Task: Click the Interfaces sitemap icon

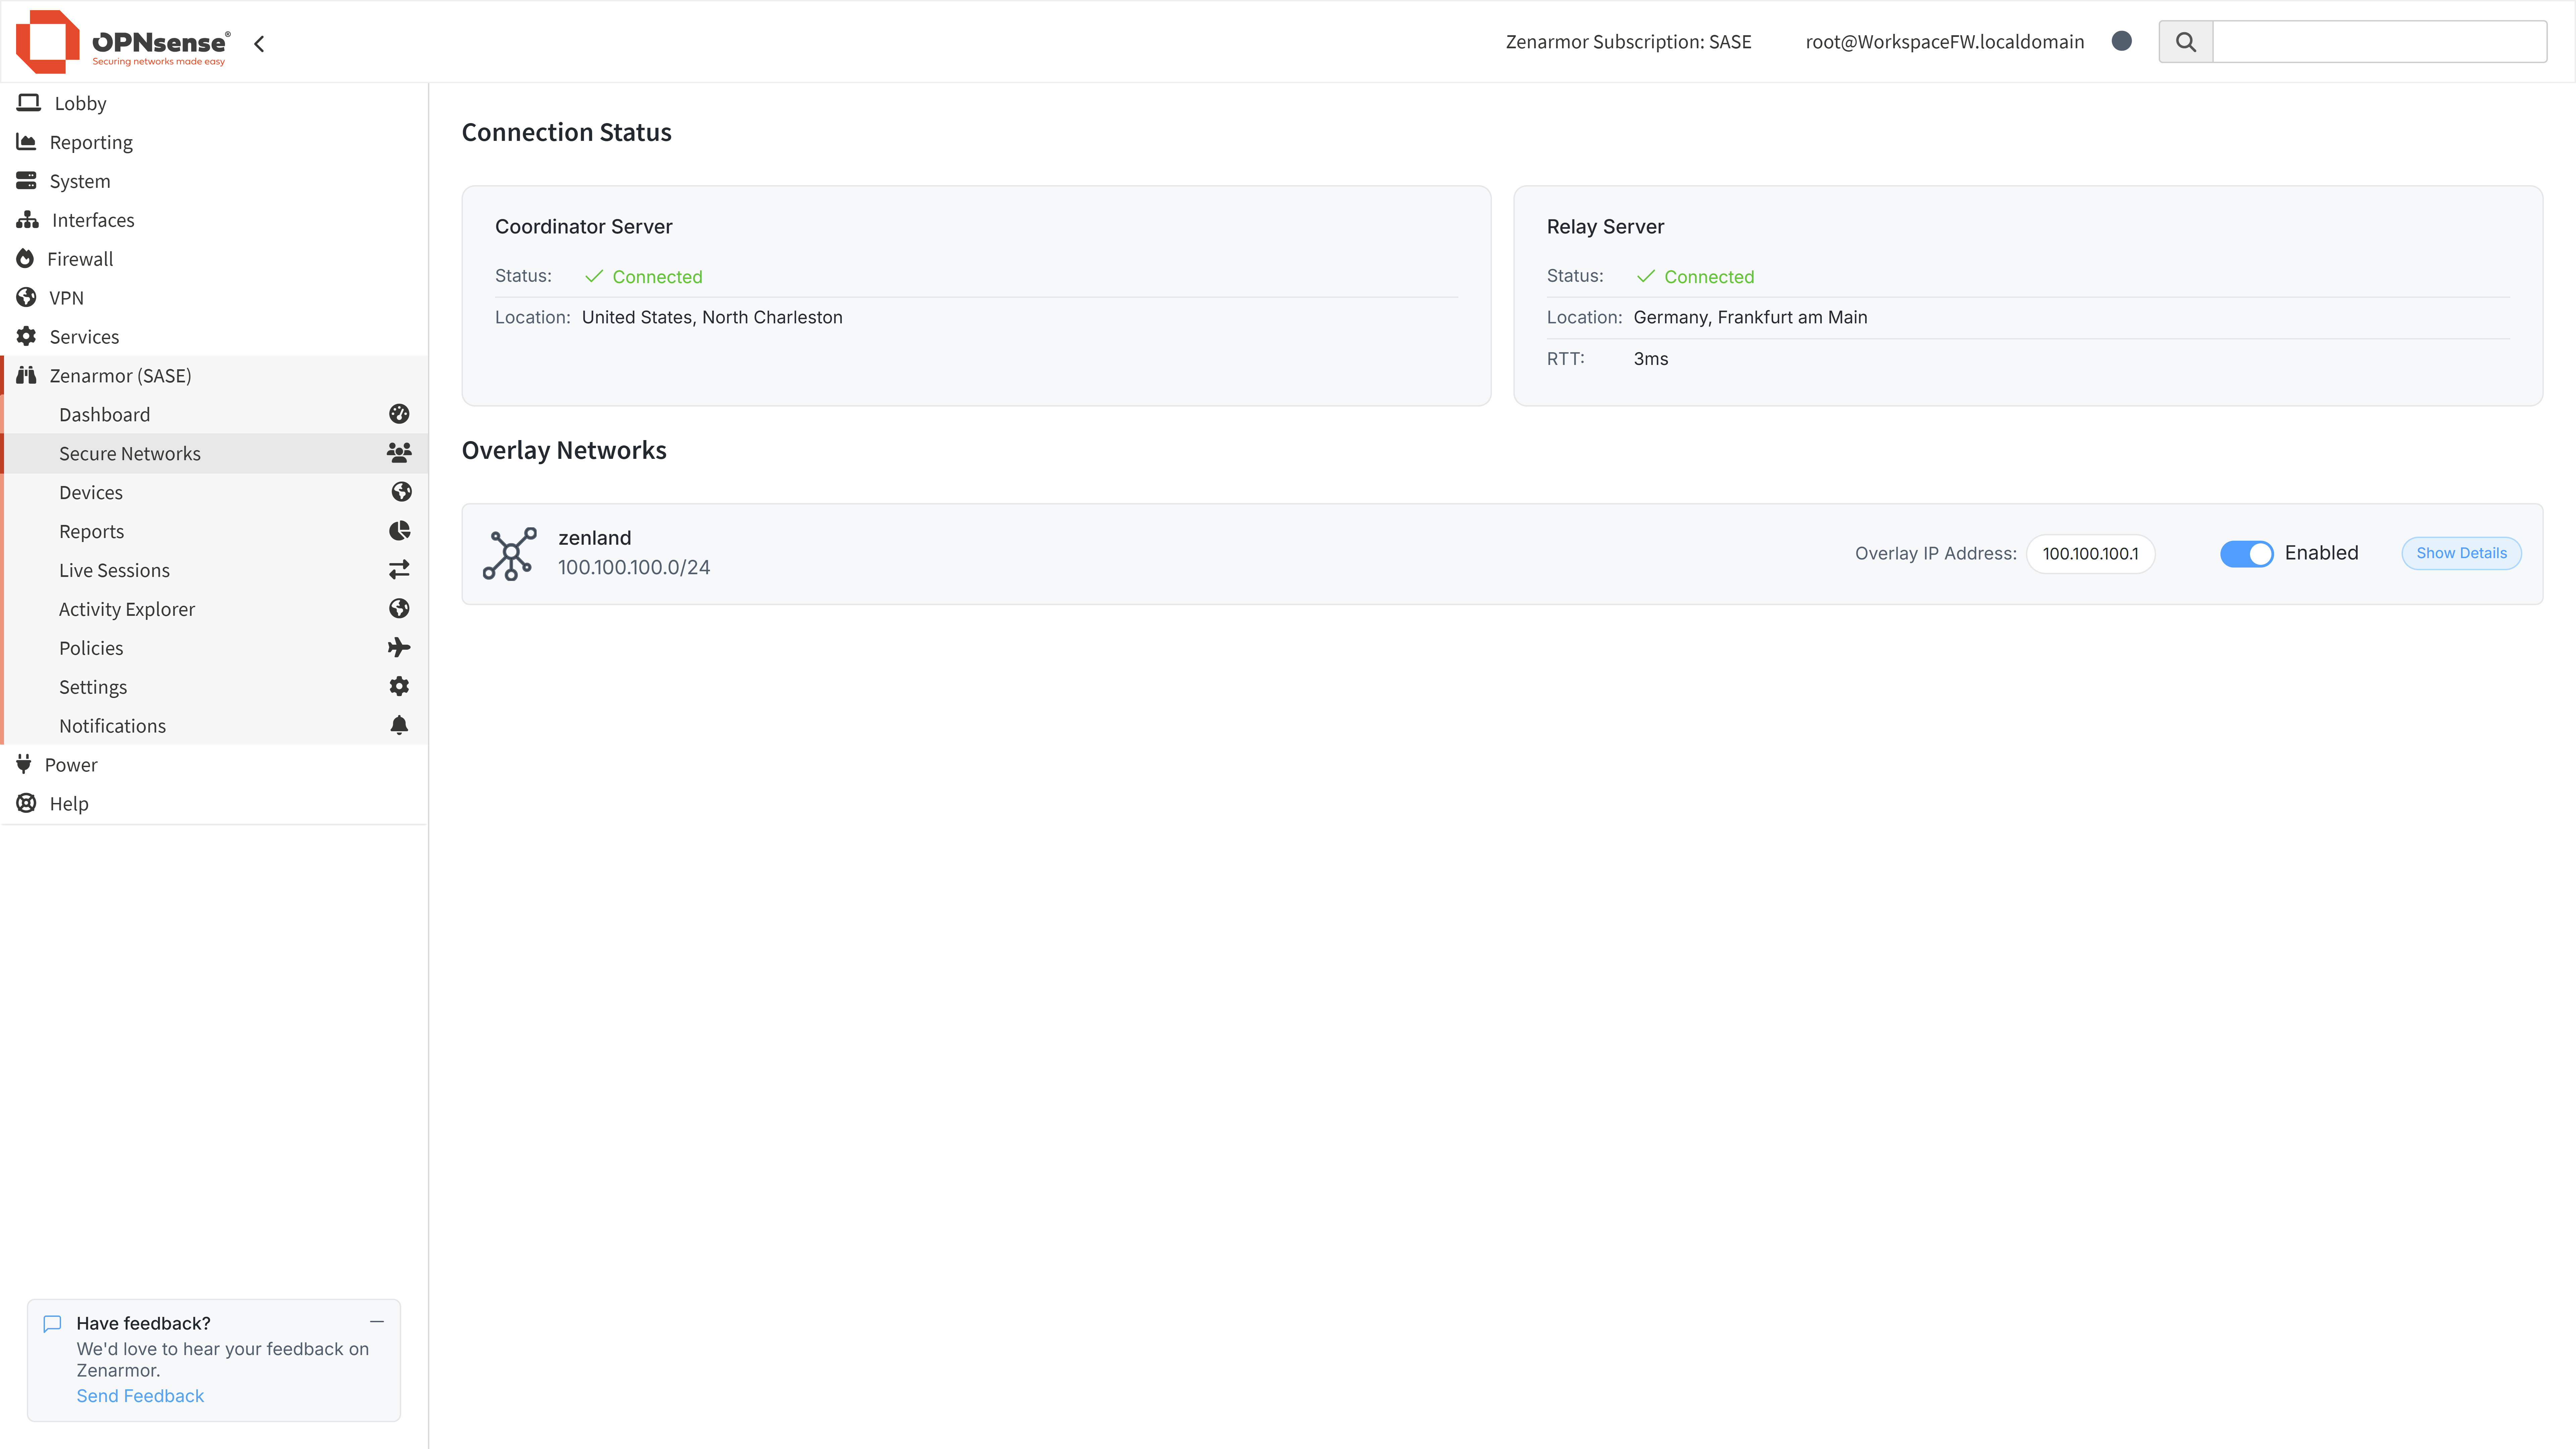Action: (x=27, y=220)
